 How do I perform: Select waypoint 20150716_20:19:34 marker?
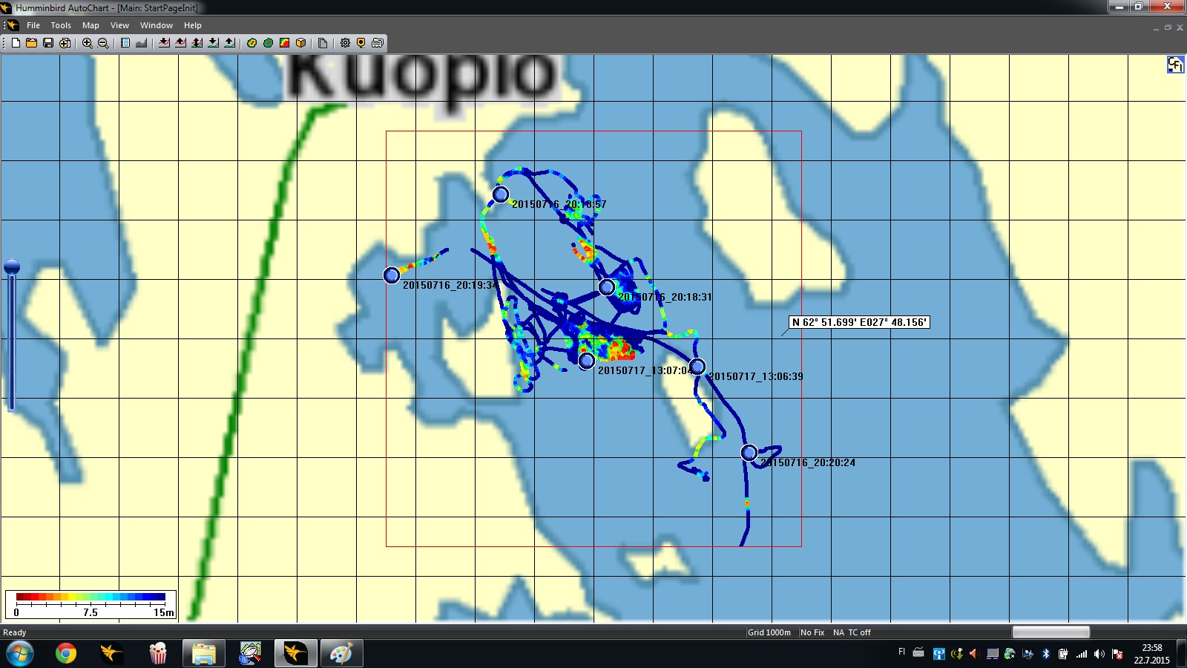click(392, 275)
